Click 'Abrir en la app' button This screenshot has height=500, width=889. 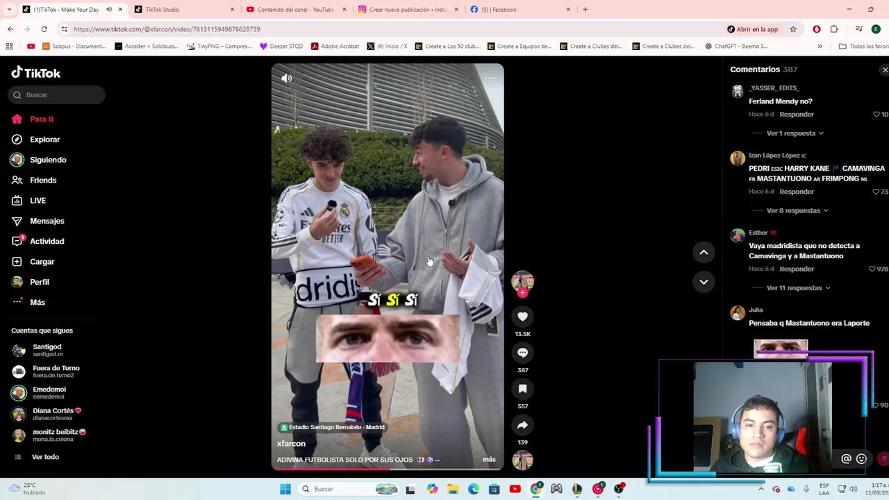(752, 29)
